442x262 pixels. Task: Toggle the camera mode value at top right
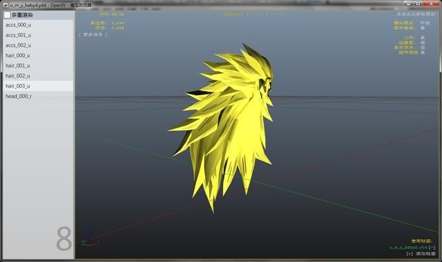click(x=425, y=23)
